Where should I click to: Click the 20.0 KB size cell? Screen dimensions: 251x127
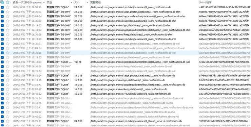(x=78, y=121)
